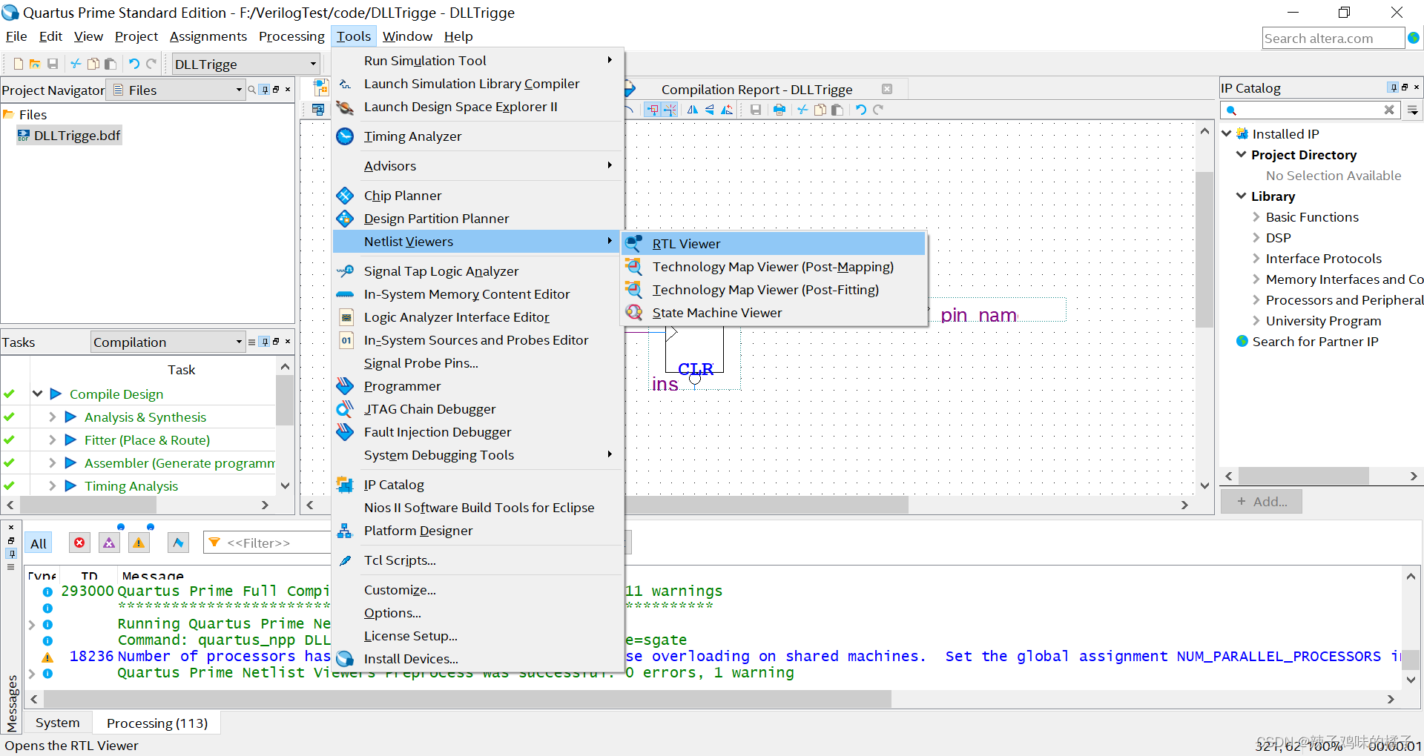This screenshot has width=1424, height=756.
Task: Click the Cut scissors icon in main toolbar
Action: tap(76, 64)
